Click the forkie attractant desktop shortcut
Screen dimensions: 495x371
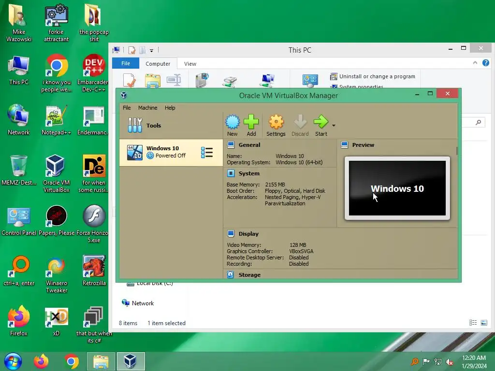pos(56,22)
